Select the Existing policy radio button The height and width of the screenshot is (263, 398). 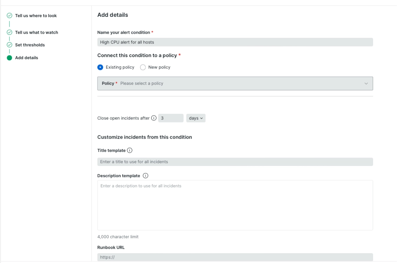point(100,67)
